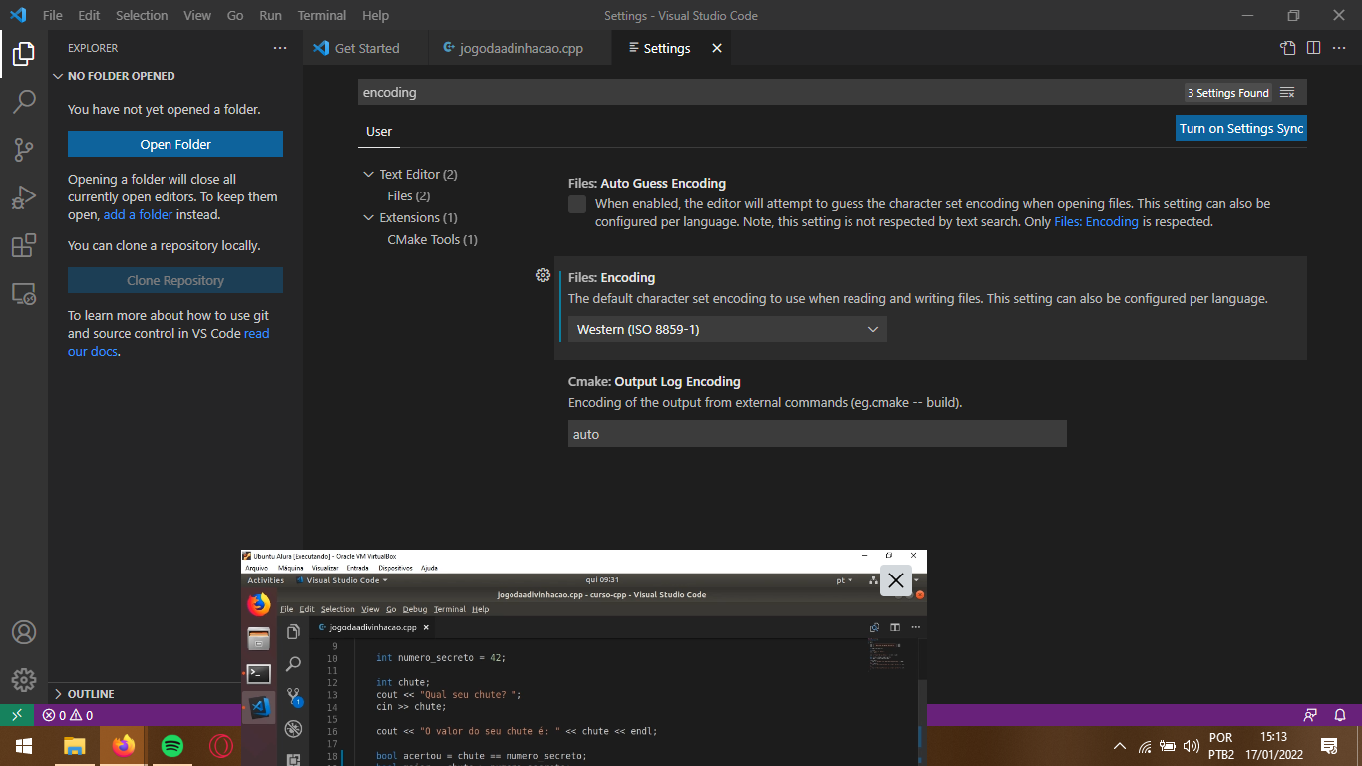
Task: Click Firefox icon in the Ubuntu preview dock
Action: pyautogui.click(x=259, y=604)
